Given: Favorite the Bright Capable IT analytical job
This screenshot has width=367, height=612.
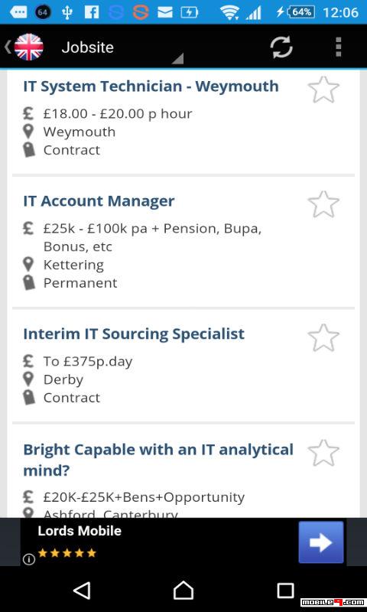Looking at the screenshot, I should 323,453.
